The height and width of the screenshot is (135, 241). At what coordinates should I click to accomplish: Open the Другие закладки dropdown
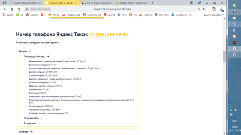click(x=214, y=15)
